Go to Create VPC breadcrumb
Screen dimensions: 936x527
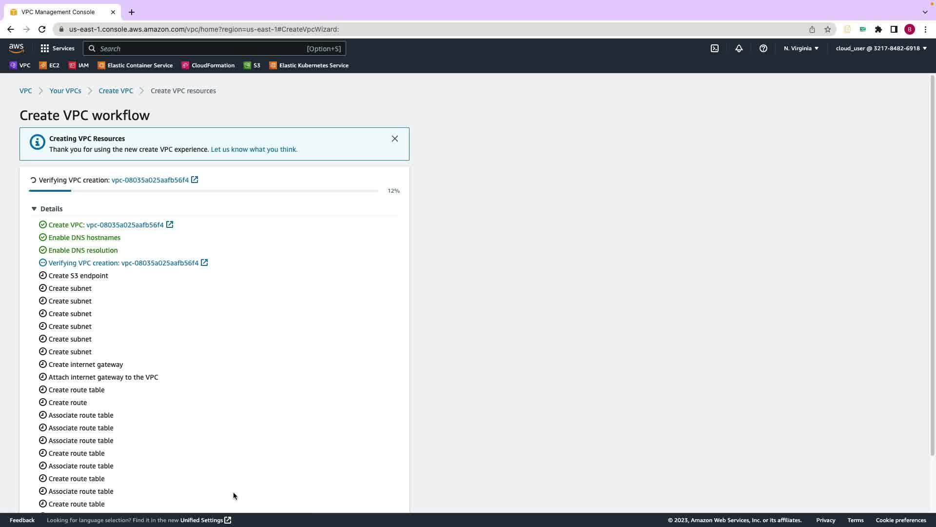click(116, 91)
